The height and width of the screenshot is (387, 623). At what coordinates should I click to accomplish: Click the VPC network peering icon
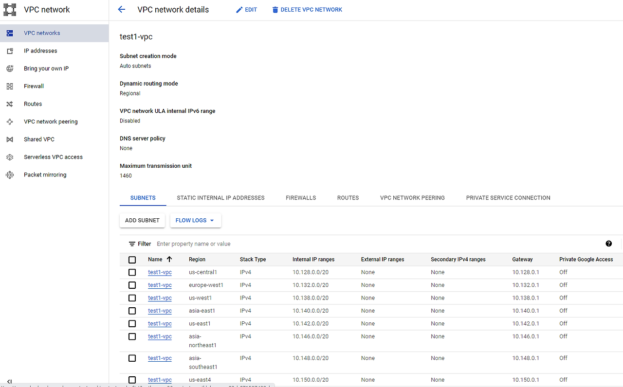tap(10, 122)
